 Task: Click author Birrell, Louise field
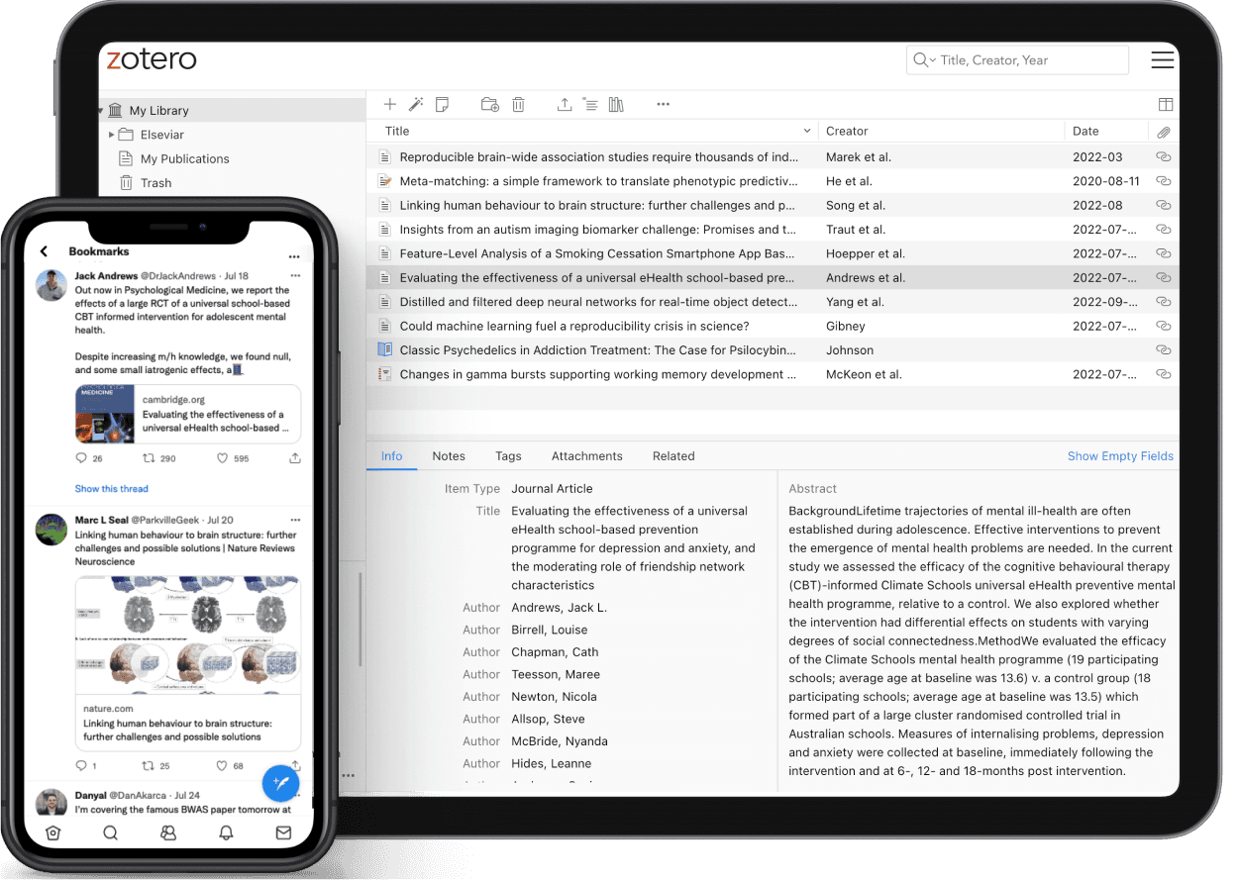point(549,630)
